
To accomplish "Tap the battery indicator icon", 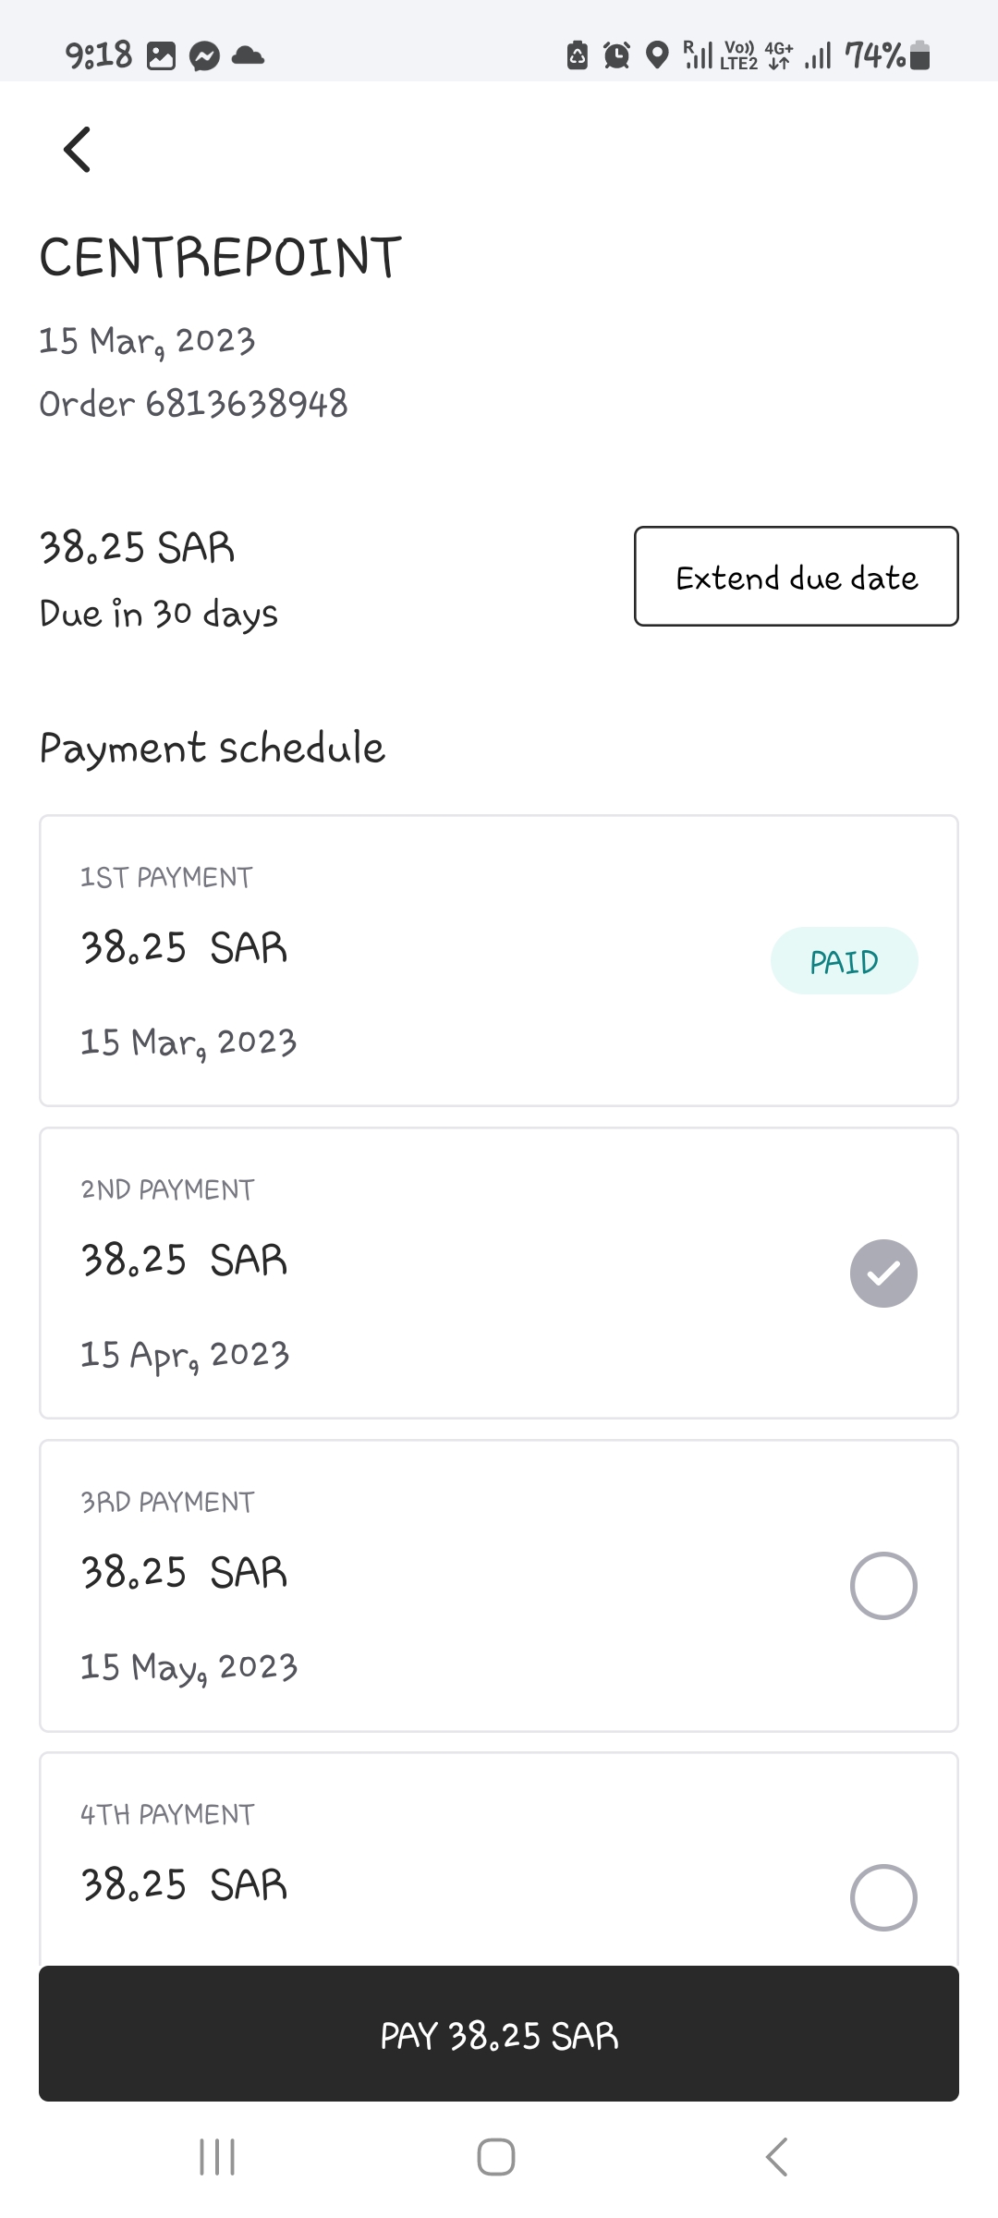I will [x=919, y=56].
